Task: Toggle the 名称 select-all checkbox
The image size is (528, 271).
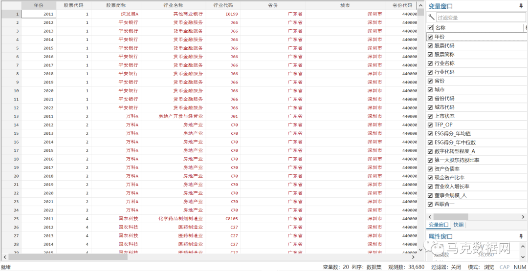Action: point(430,28)
